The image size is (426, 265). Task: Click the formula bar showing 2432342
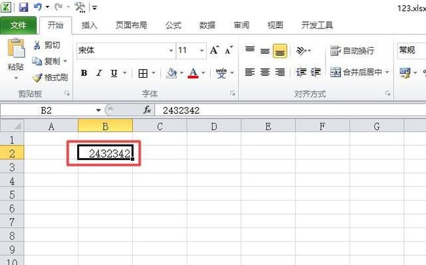point(290,110)
